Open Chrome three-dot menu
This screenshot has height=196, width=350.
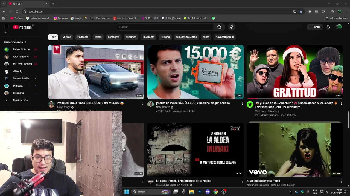[346, 11]
